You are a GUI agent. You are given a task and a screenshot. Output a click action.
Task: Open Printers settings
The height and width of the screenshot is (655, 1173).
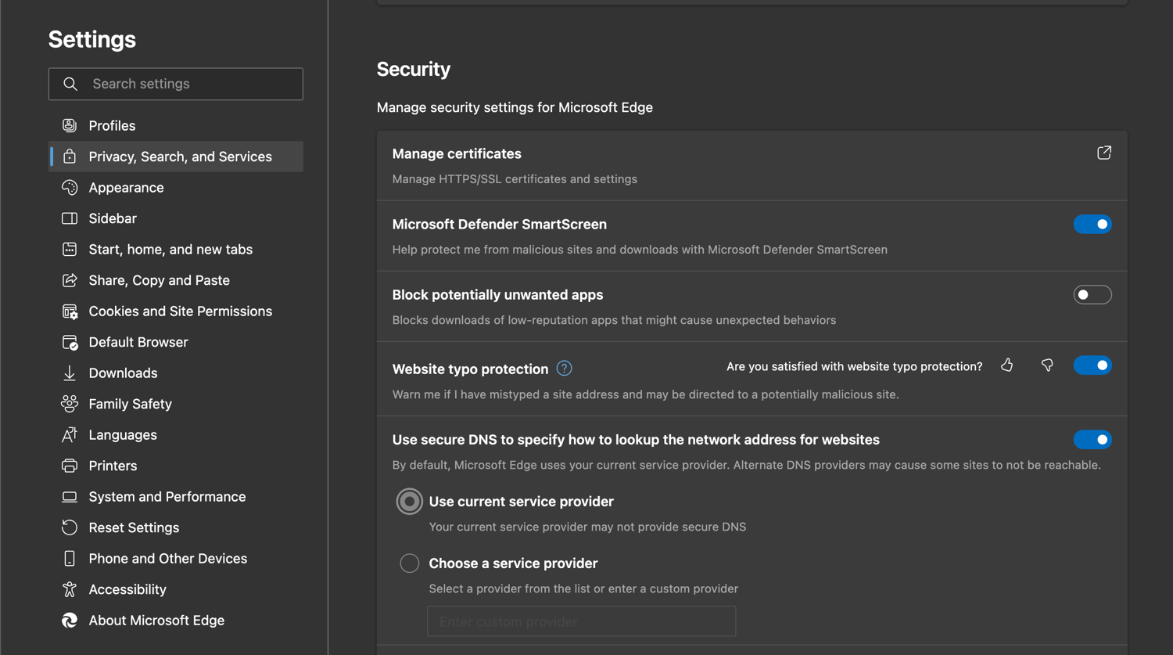[x=176, y=466]
